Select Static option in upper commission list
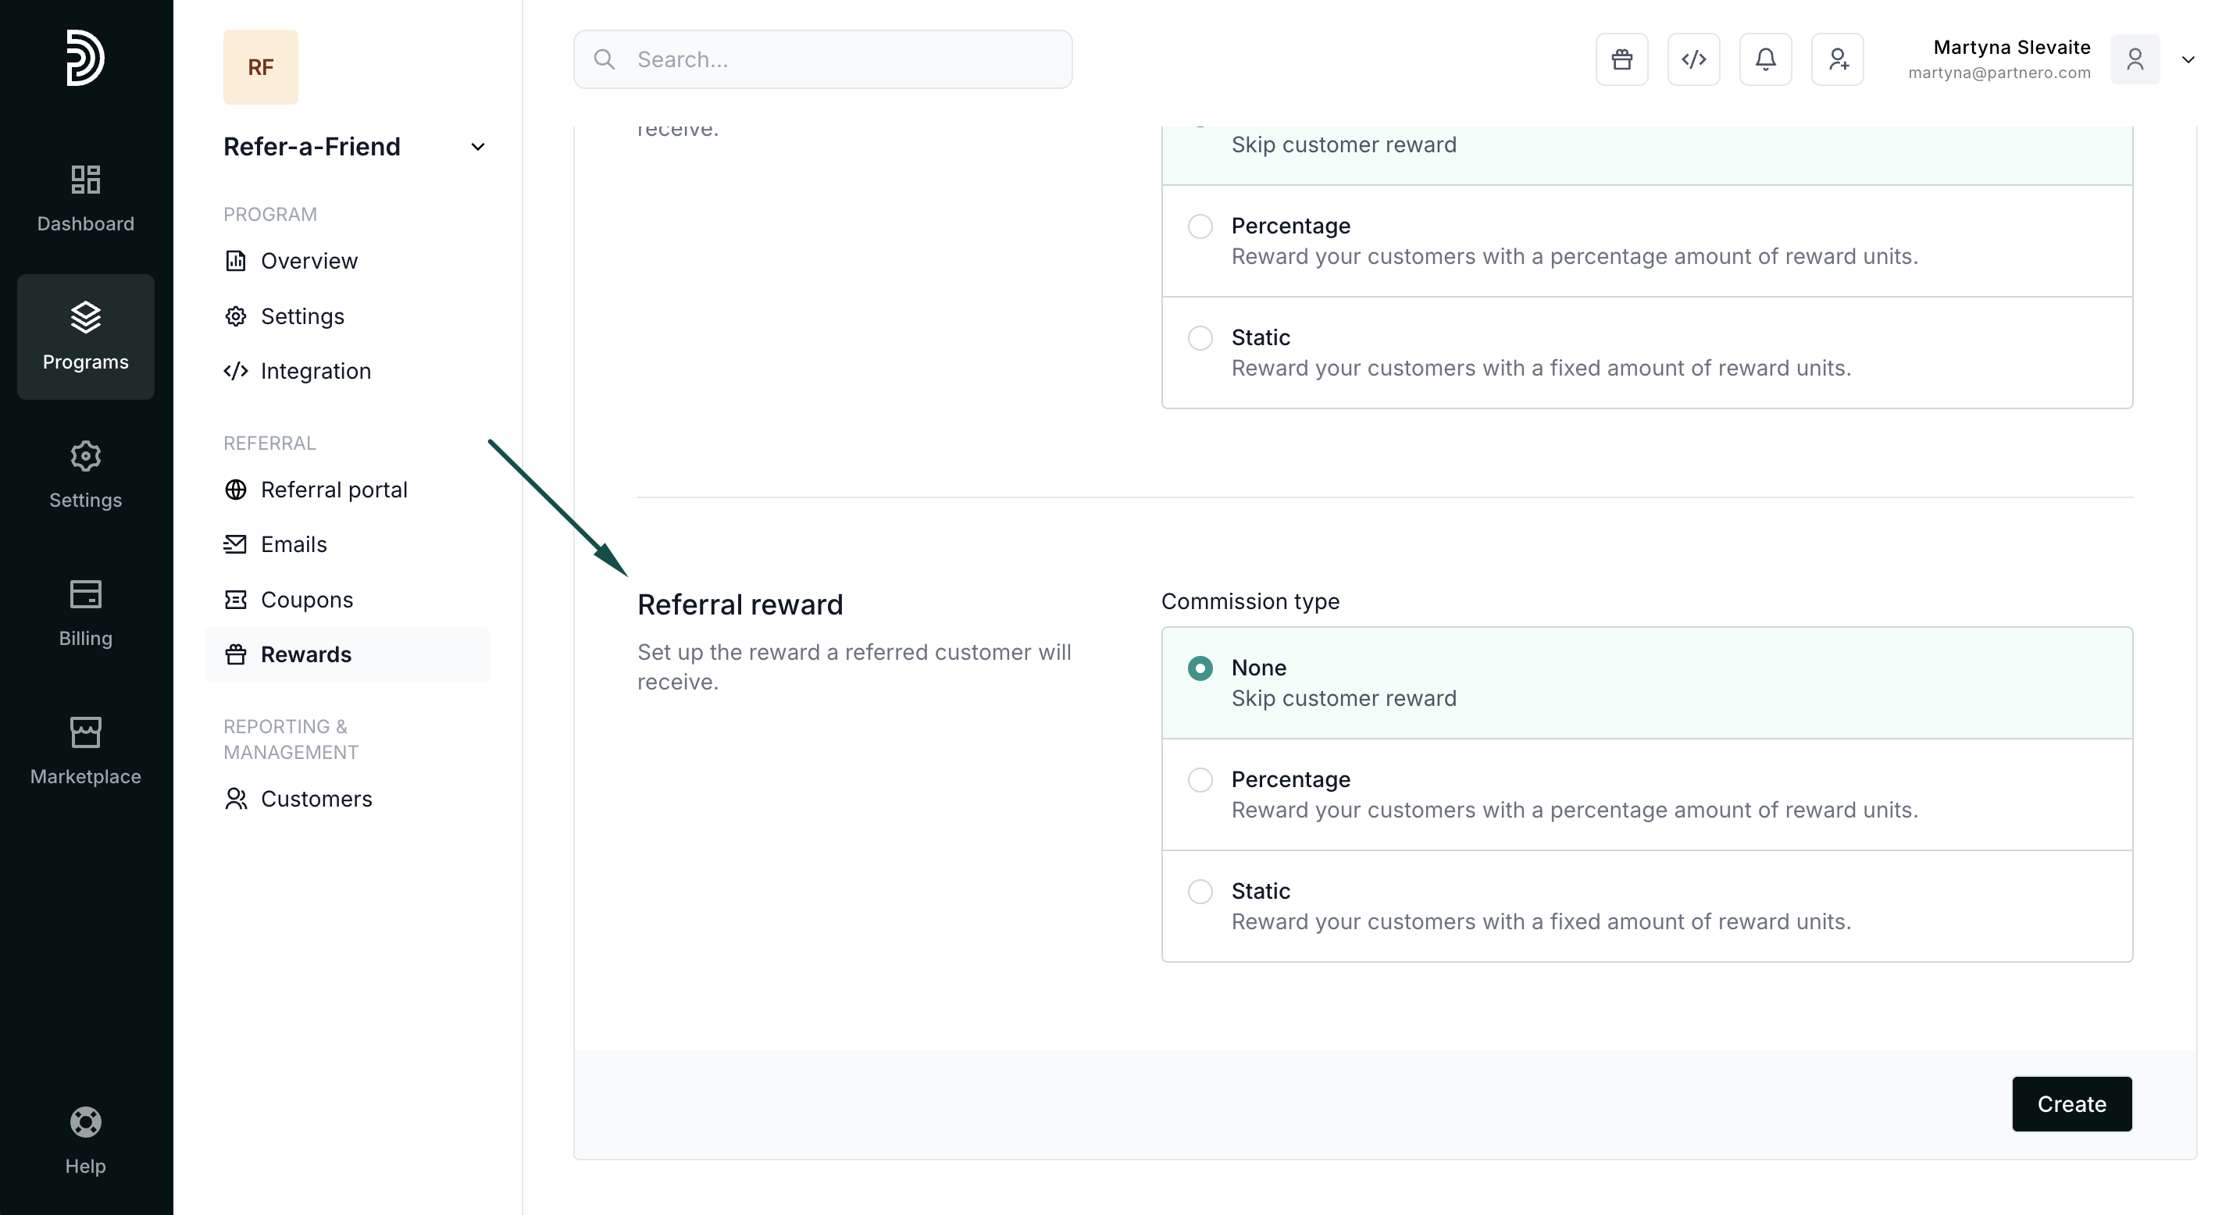 (1200, 338)
